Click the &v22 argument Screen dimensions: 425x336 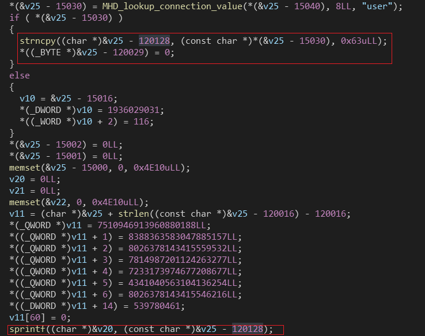pyautogui.click(x=55, y=202)
